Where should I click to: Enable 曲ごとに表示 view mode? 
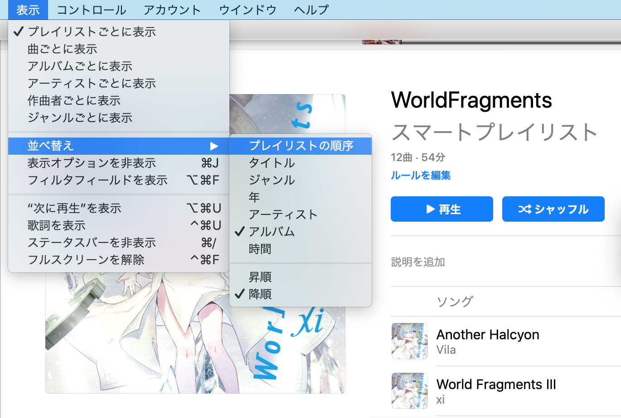point(62,49)
